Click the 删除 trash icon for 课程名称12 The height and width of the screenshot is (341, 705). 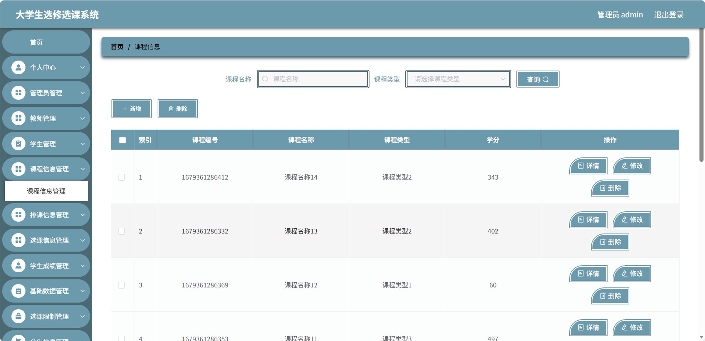[603, 296]
